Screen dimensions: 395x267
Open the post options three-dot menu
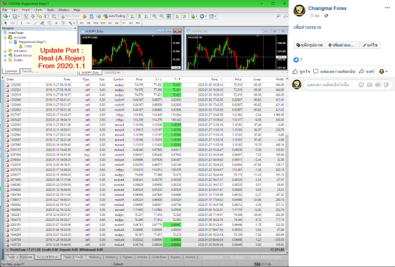coord(387,8)
